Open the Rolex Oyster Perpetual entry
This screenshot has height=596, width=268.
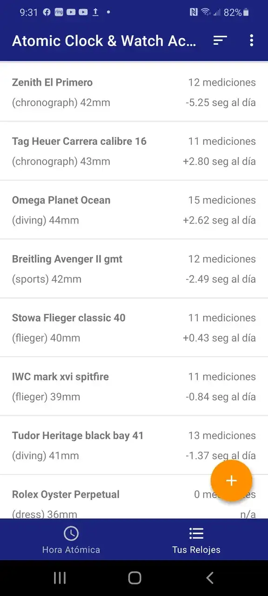point(134,497)
